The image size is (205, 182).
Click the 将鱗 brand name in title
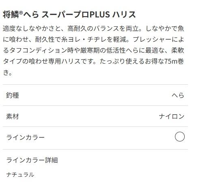pos(11,15)
